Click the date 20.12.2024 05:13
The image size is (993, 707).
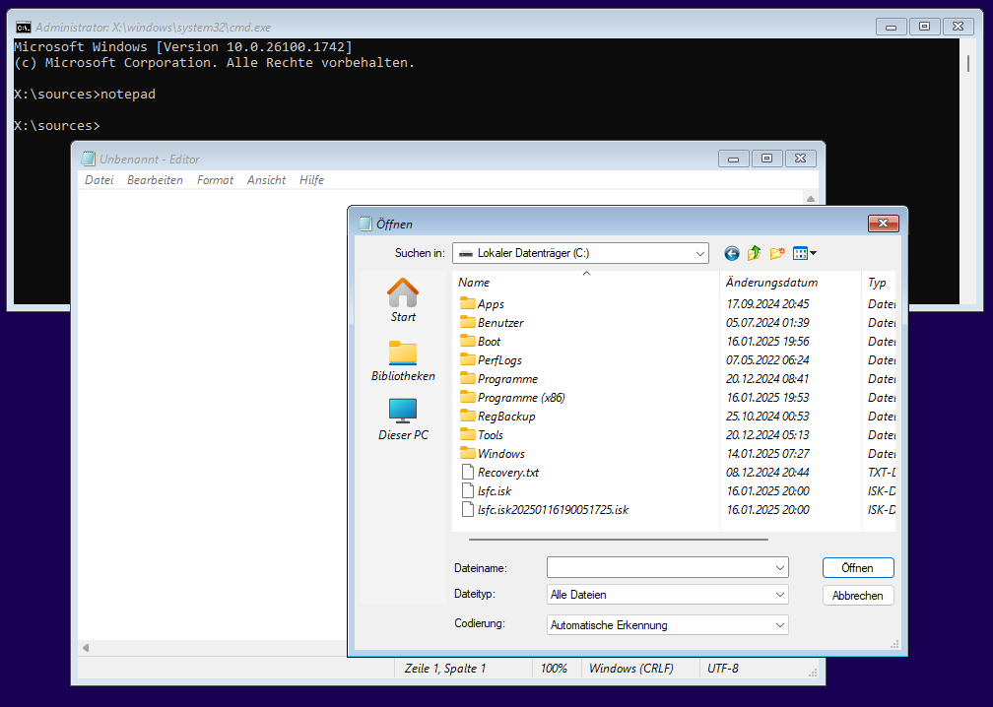click(767, 435)
